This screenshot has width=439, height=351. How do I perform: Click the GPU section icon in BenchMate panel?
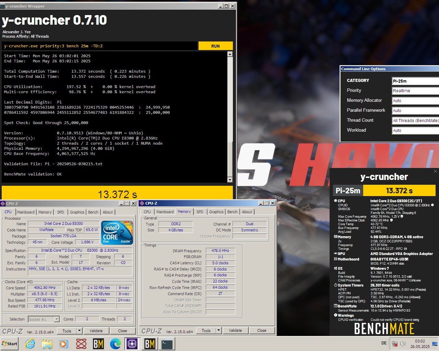point(335,254)
